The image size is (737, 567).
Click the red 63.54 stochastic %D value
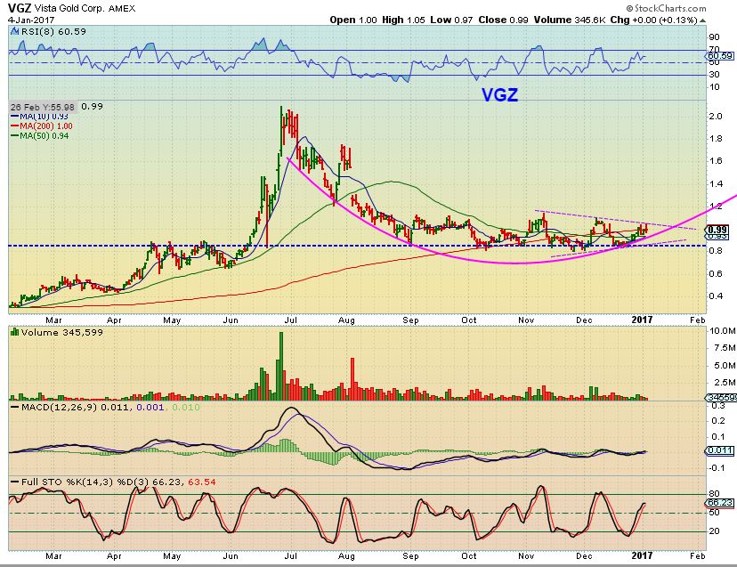202,482
